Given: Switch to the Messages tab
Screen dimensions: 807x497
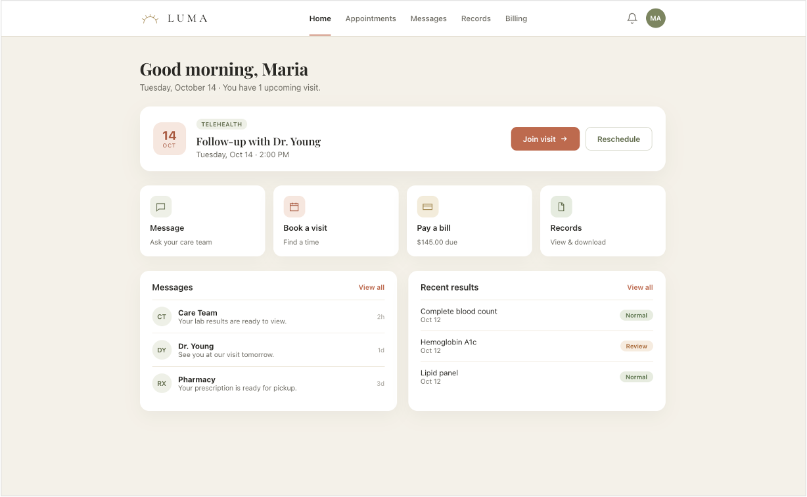Looking at the screenshot, I should coord(428,18).
